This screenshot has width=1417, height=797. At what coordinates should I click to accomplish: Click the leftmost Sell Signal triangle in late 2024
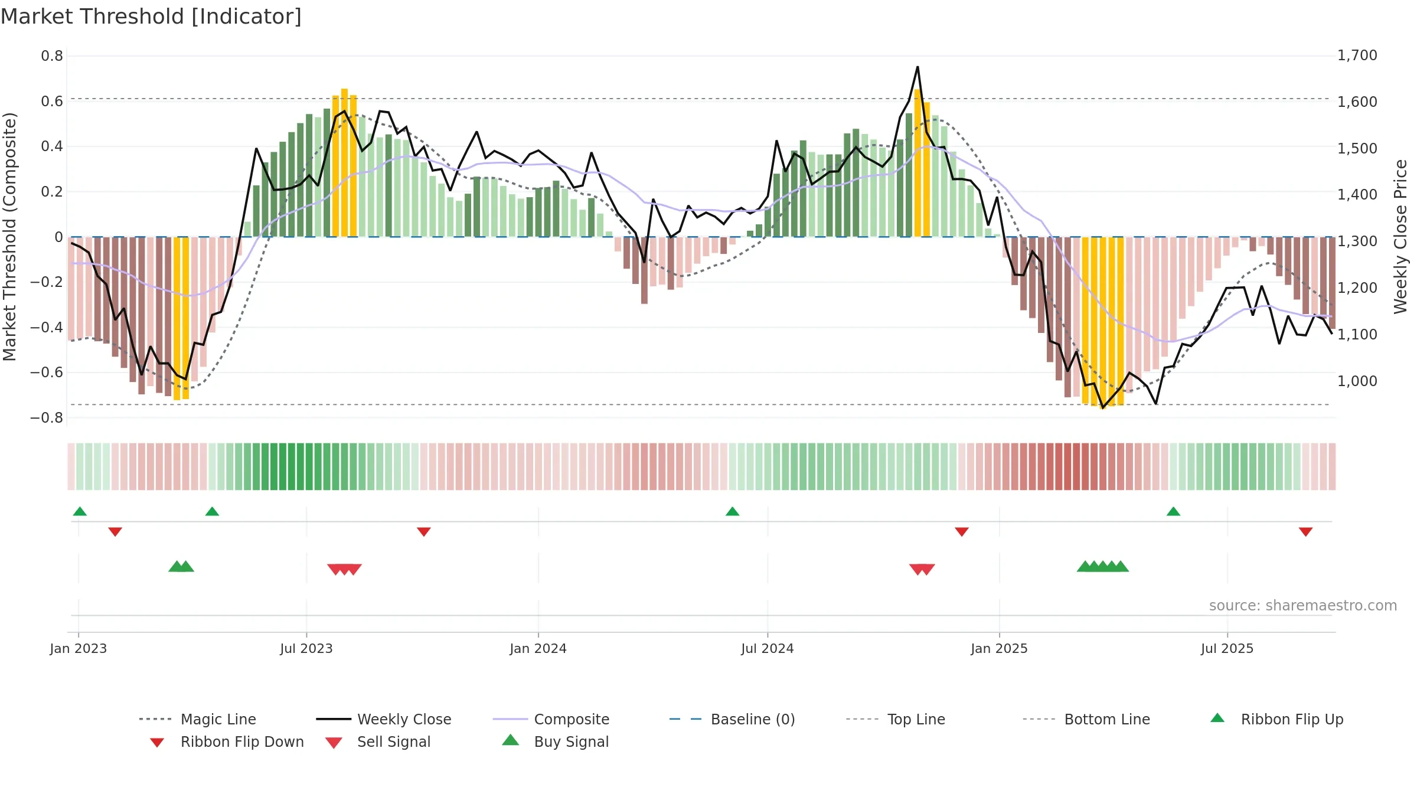tap(918, 570)
